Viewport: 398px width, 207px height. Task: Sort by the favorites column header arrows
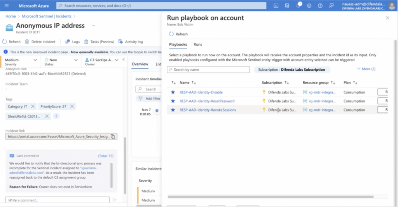(173, 82)
